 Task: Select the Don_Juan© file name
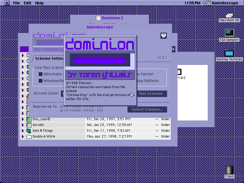(41, 119)
